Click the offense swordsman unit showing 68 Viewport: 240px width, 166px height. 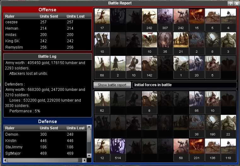click(x=102, y=67)
